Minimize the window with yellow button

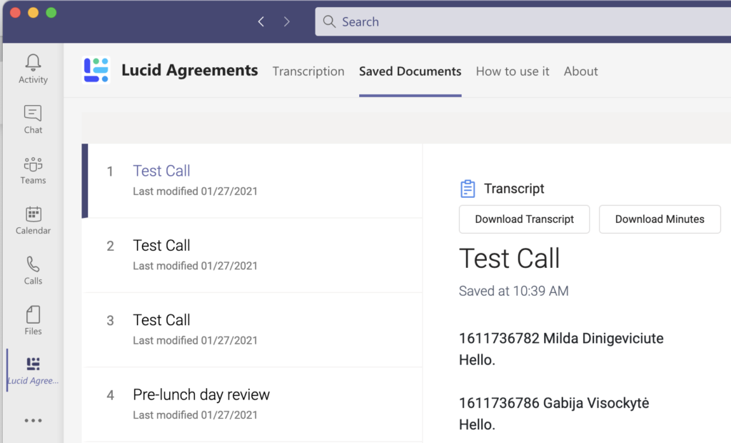33,13
